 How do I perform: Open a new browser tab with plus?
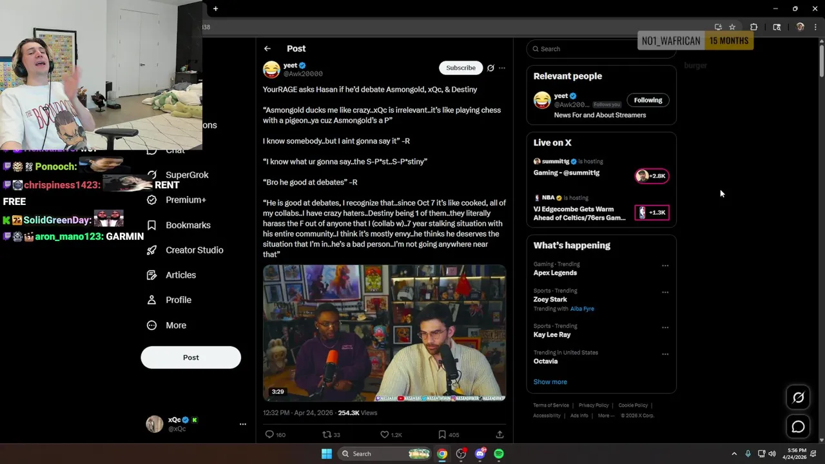coord(215,8)
